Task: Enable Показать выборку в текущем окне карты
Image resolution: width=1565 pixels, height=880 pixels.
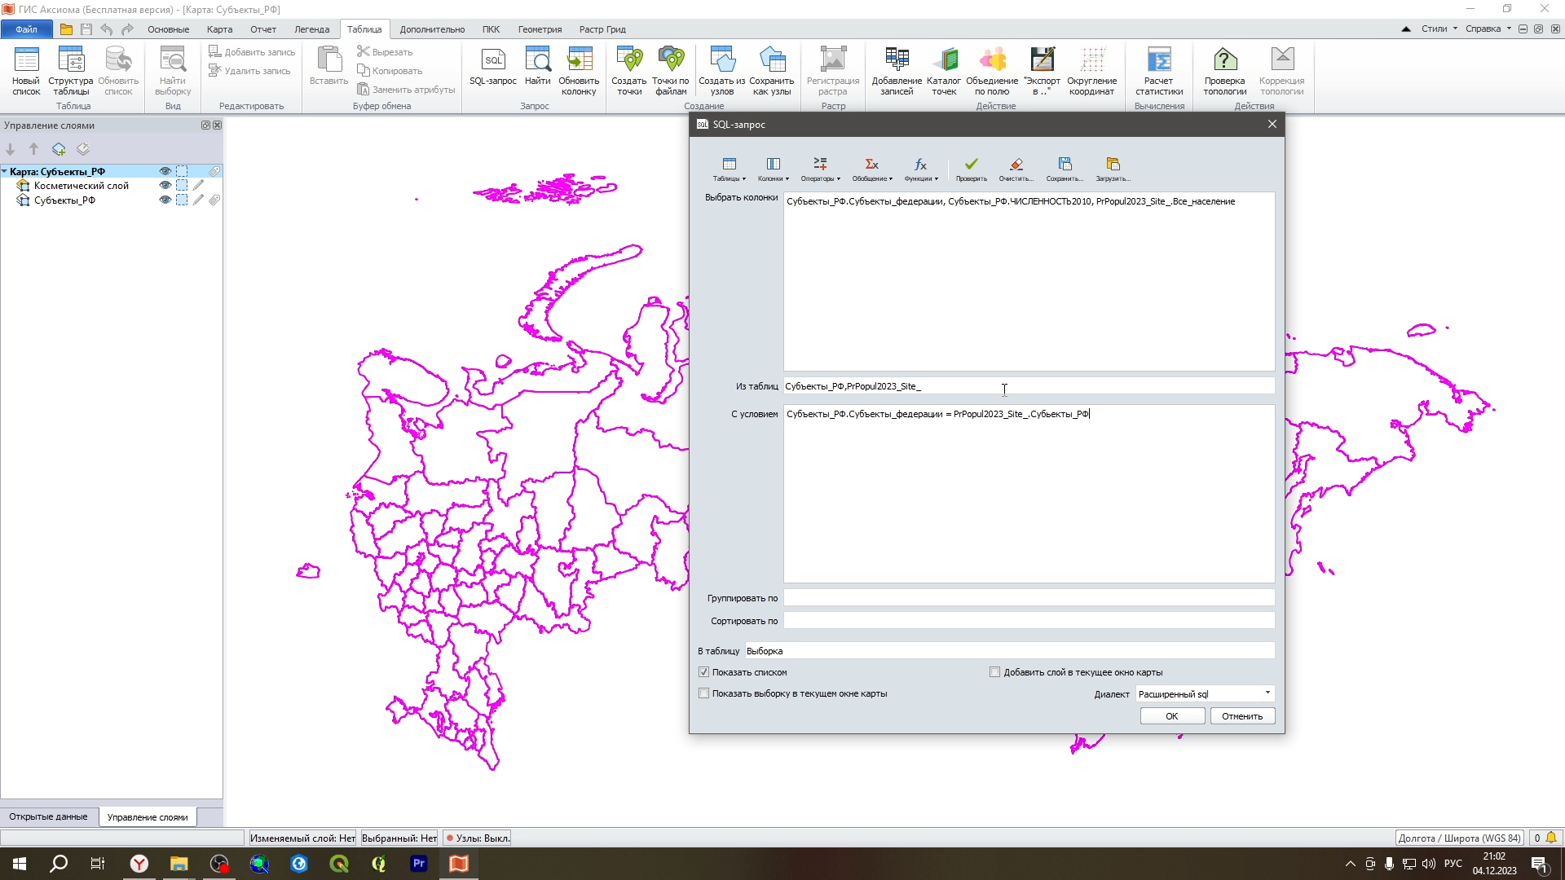Action: point(704,693)
